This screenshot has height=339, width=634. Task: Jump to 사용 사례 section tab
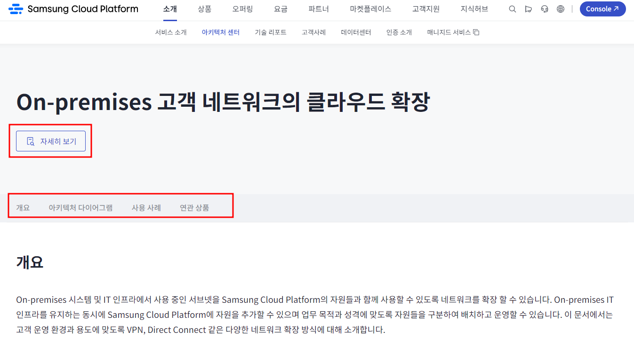146,208
